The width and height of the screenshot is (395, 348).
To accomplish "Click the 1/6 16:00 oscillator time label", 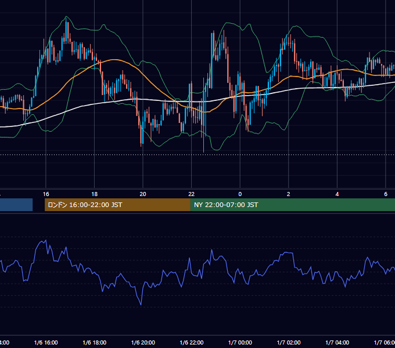I will (x=46, y=342).
